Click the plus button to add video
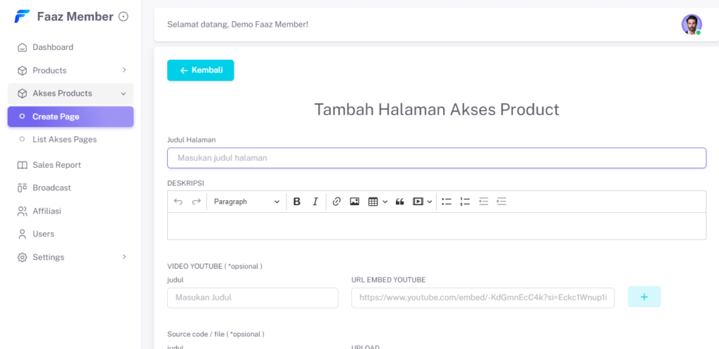 tap(644, 297)
